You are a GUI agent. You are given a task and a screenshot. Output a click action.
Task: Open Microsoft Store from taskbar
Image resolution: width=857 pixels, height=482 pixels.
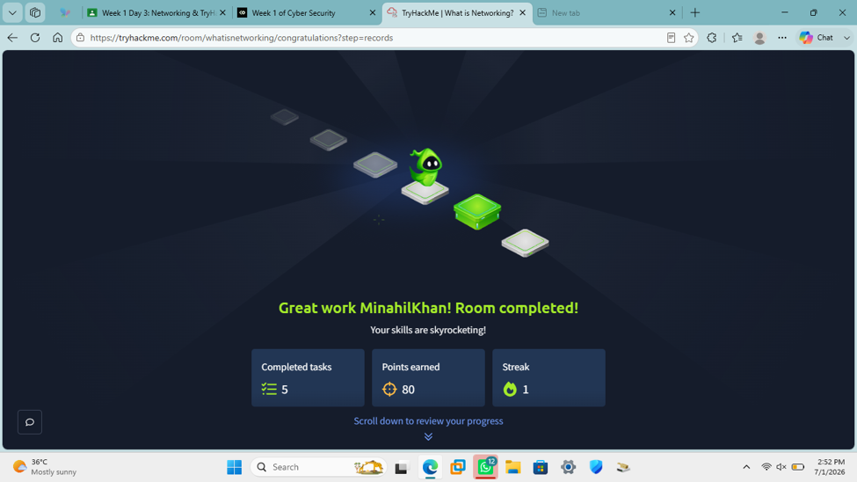click(x=541, y=467)
